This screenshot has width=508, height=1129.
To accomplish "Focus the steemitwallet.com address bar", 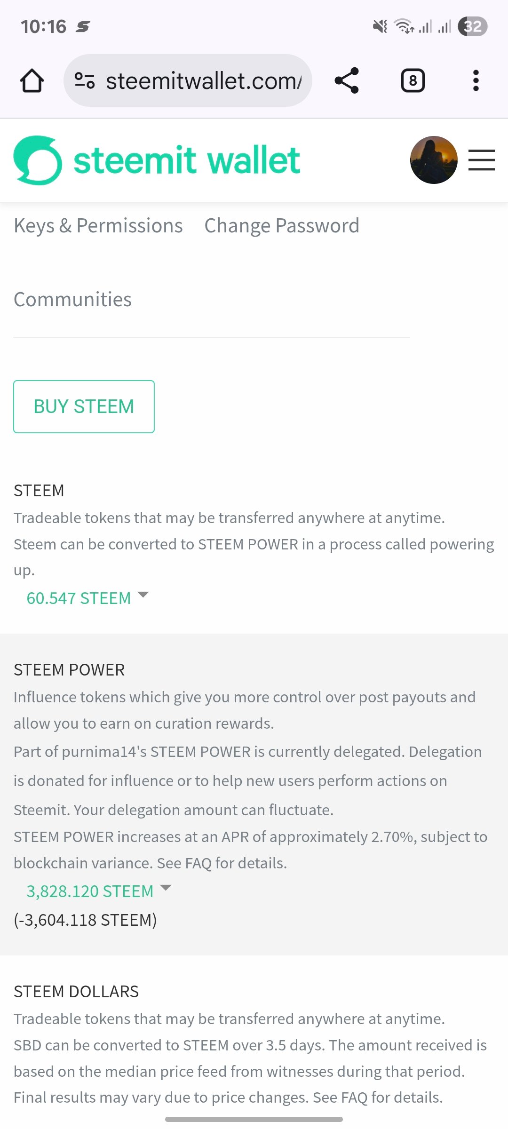I will tap(203, 80).
